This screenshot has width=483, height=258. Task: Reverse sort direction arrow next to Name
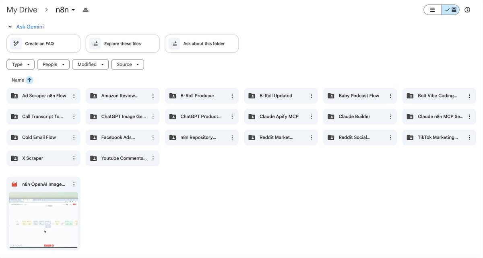(29, 80)
